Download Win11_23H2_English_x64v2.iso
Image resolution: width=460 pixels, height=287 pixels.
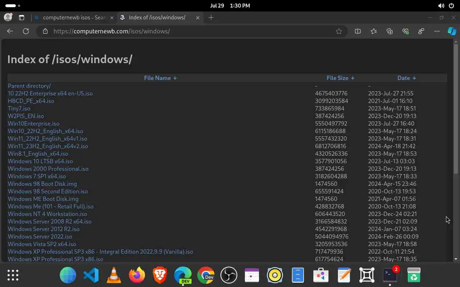[x=48, y=146]
